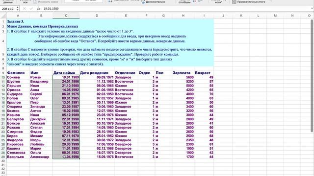Expand the formula bar with the right-edge arrow
314x176 pixels.
pos(312,9)
